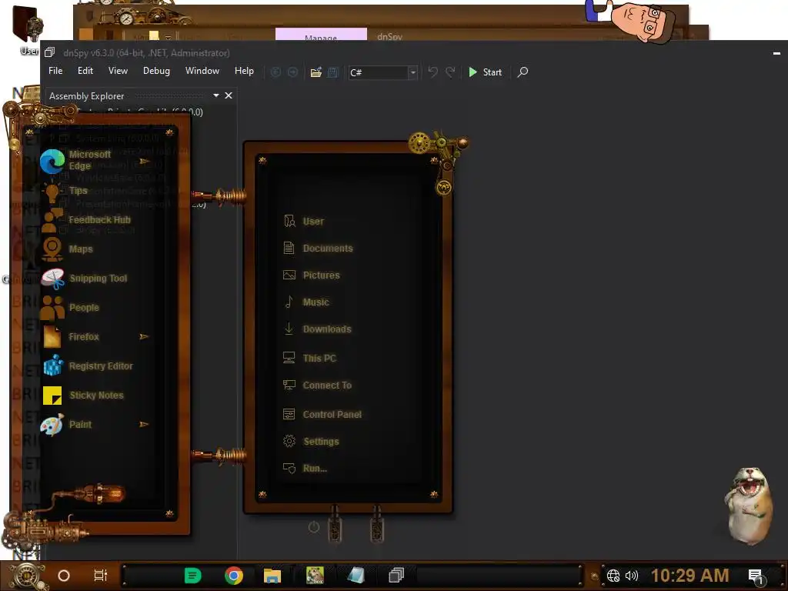Click the Save All icon in dnSpy toolbar
Viewport: 788px width, 591px height.
[332, 72]
